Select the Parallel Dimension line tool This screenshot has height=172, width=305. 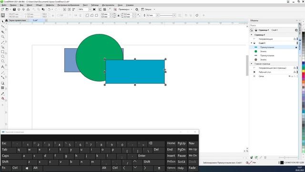tap(2, 73)
